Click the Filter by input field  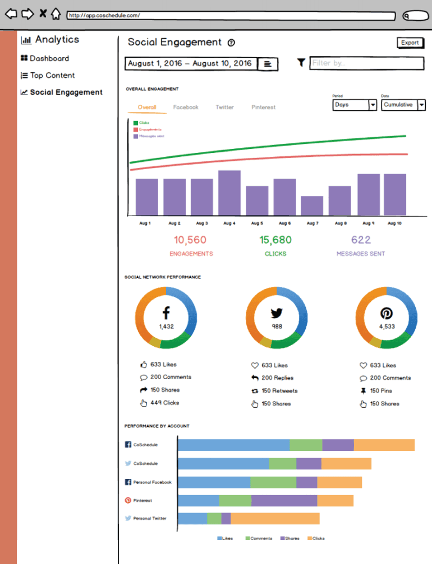[x=367, y=63]
